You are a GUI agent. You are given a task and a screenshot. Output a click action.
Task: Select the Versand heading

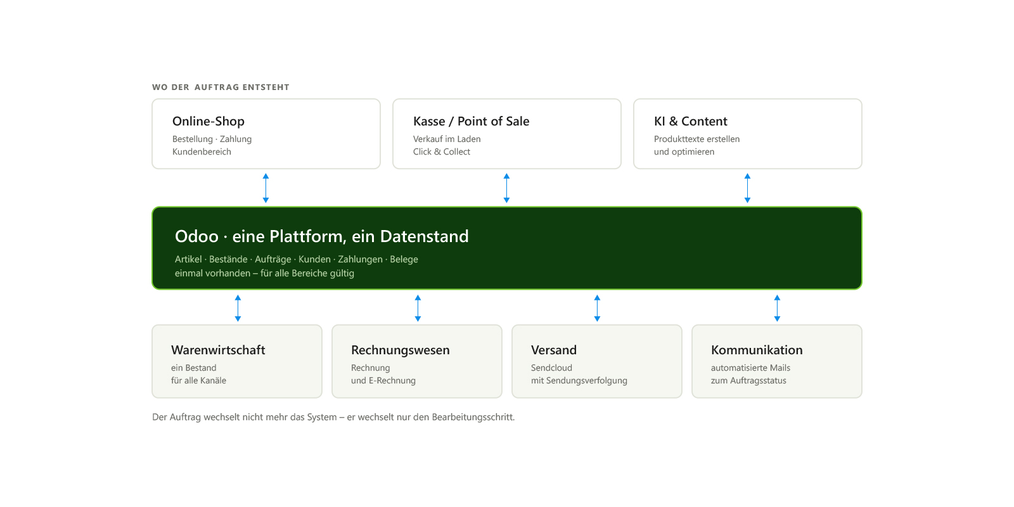554,350
